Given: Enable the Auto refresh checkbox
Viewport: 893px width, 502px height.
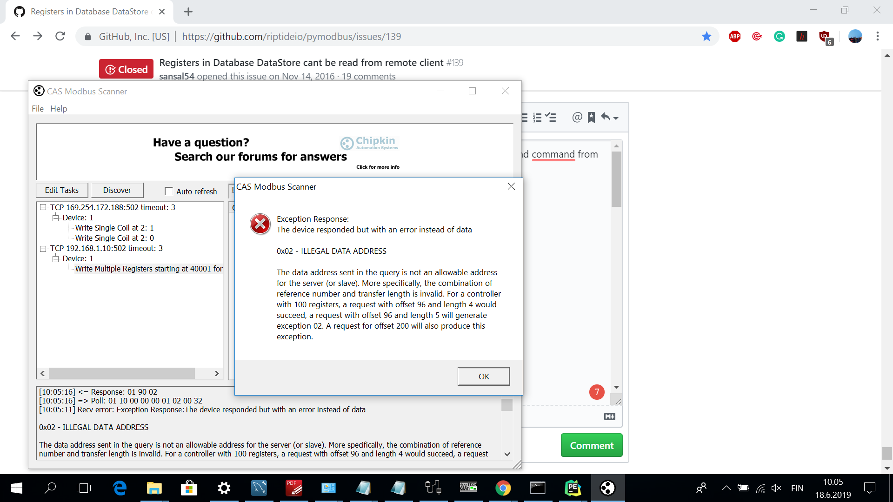Looking at the screenshot, I should (169, 191).
